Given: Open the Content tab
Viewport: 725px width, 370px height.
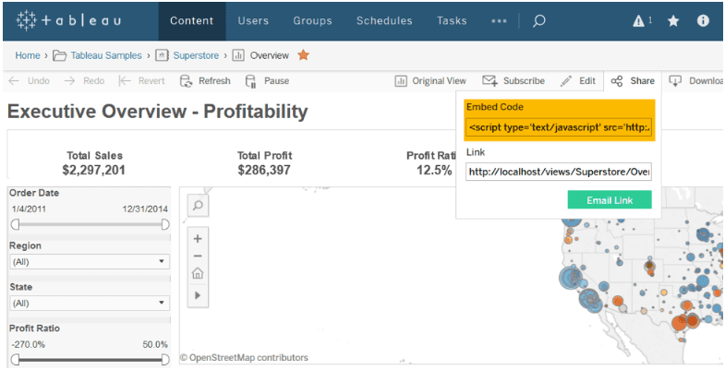Looking at the screenshot, I should coord(192,21).
